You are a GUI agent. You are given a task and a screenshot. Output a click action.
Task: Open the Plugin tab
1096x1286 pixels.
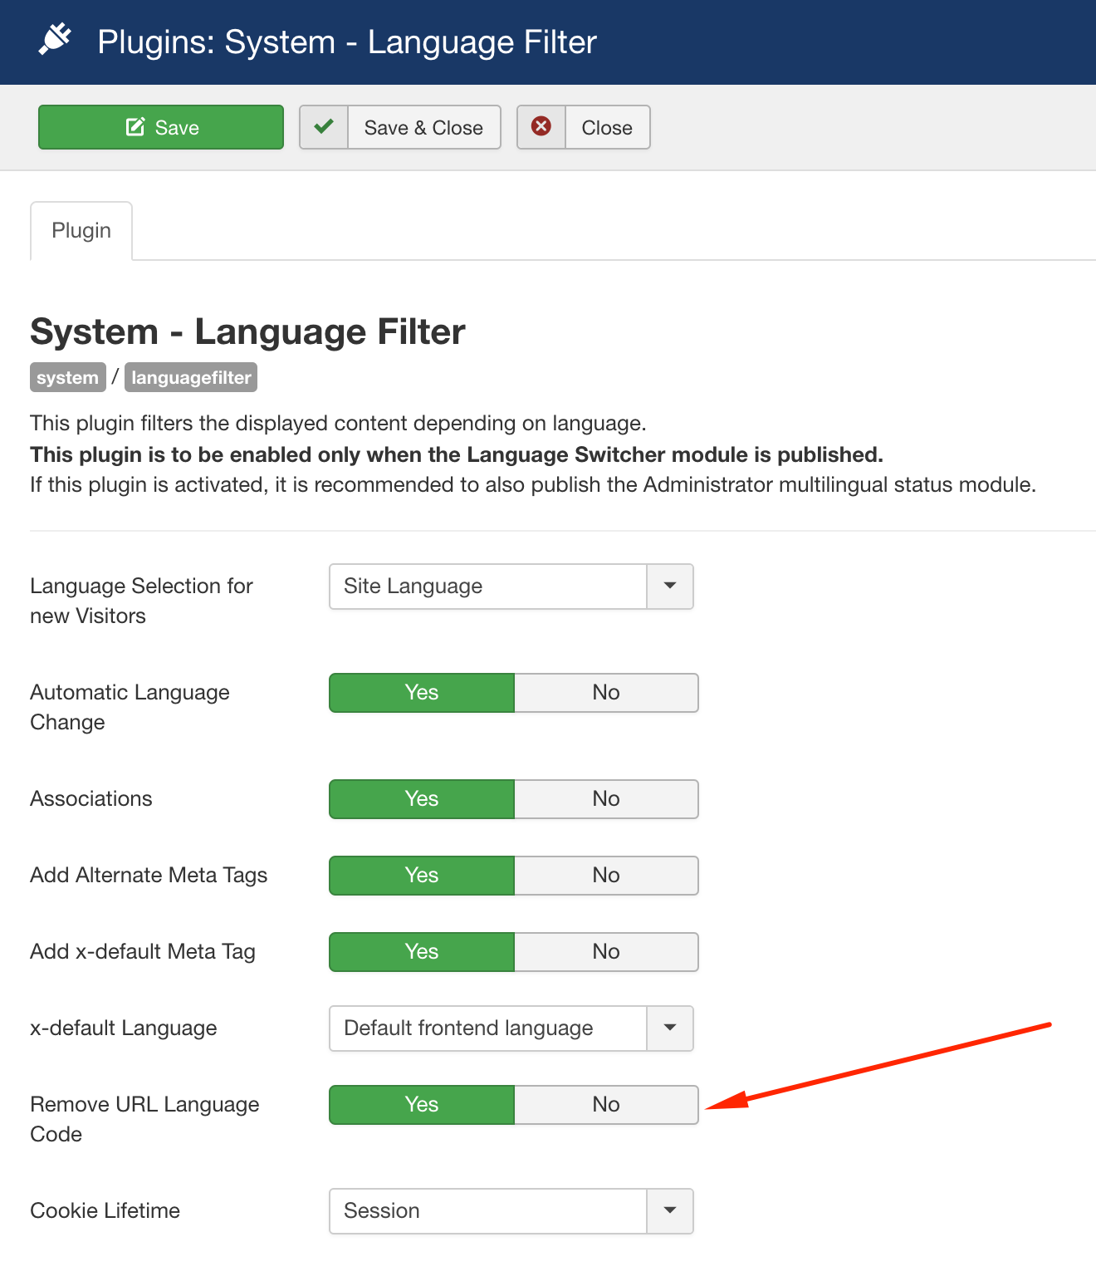tap(81, 231)
